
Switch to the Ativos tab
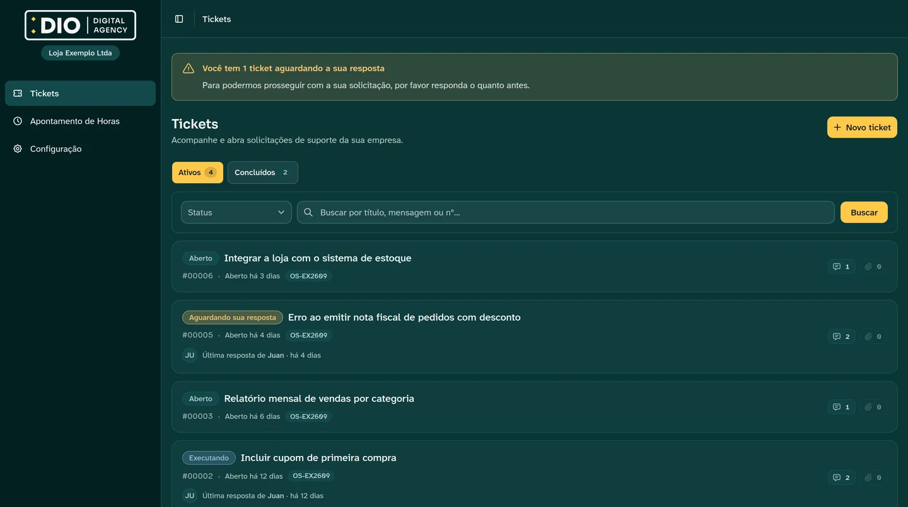click(x=197, y=173)
